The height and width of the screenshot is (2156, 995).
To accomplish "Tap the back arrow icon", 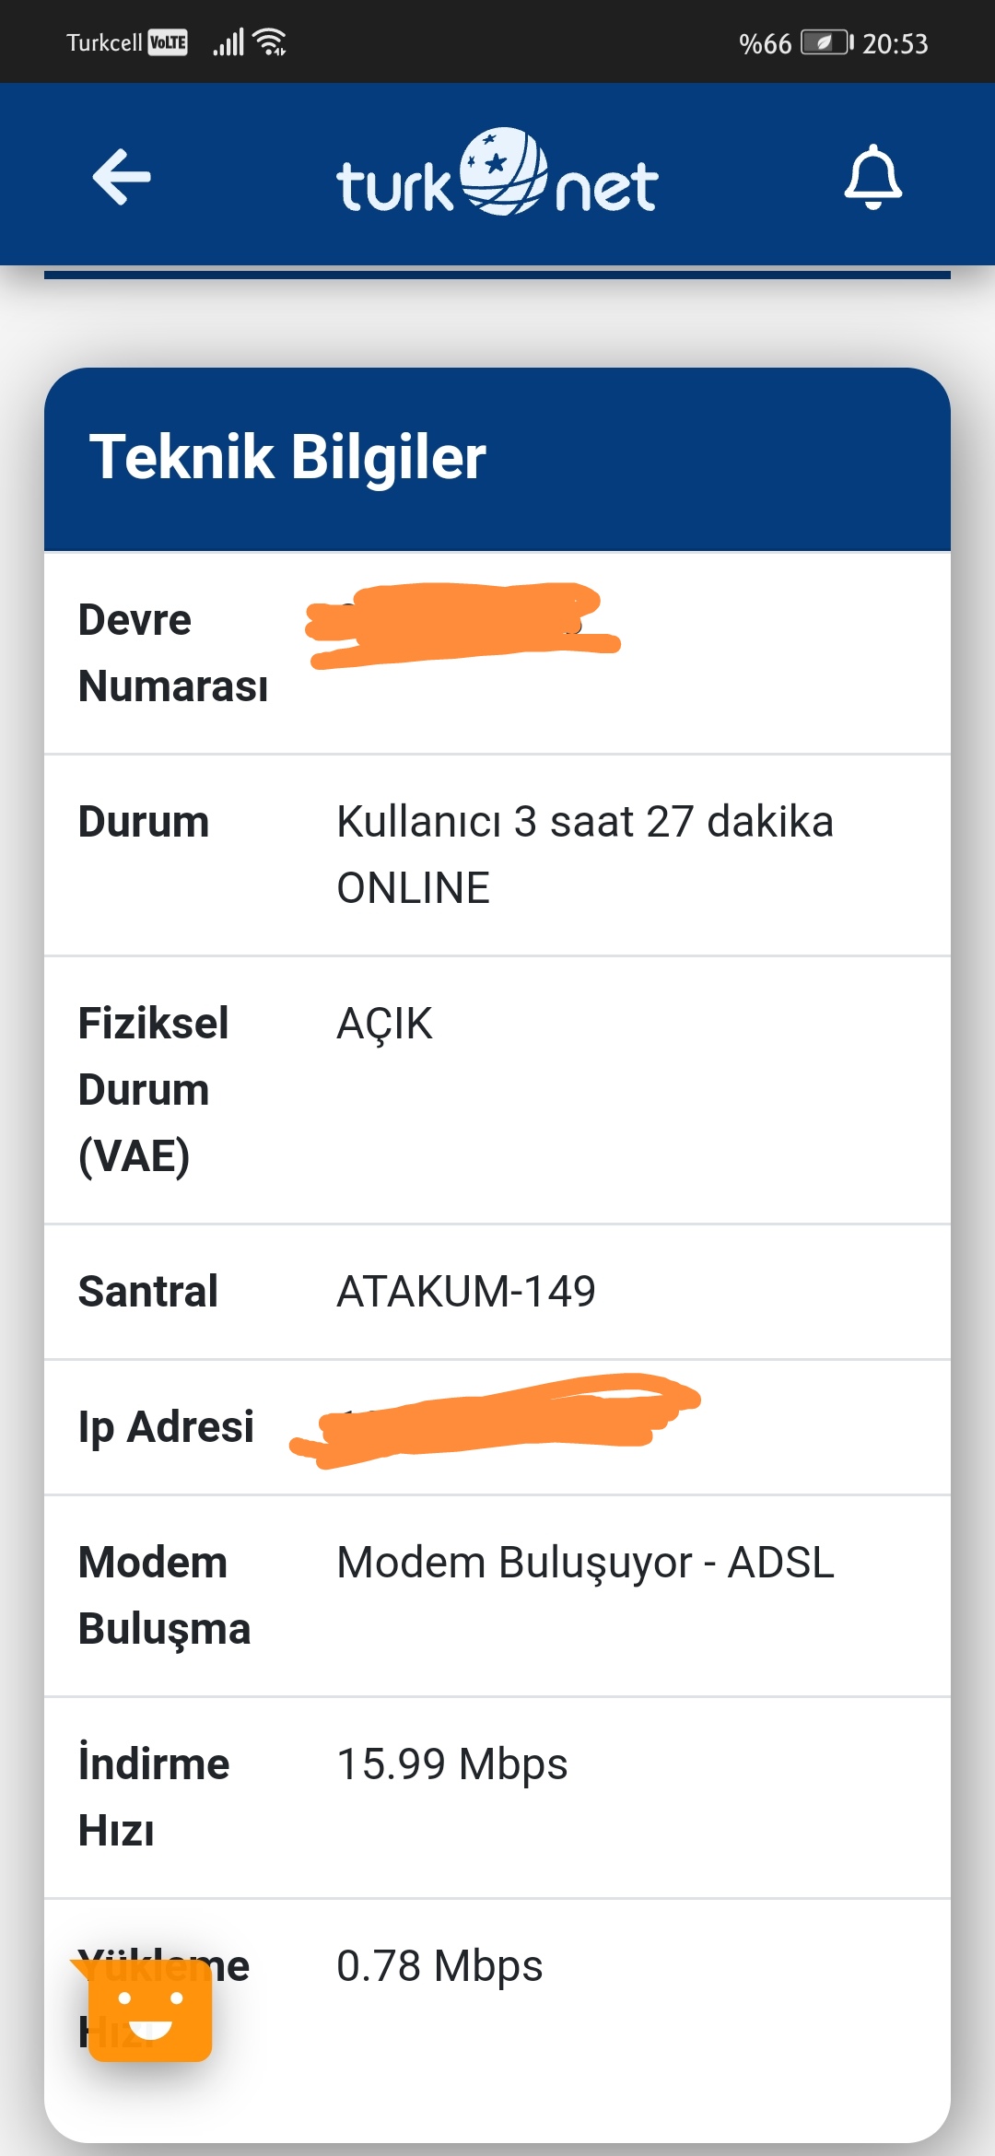I will pyautogui.click(x=122, y=176).
